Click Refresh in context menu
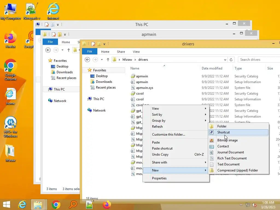This screenshot has width=280, height=210. click(x=176, y=126)
